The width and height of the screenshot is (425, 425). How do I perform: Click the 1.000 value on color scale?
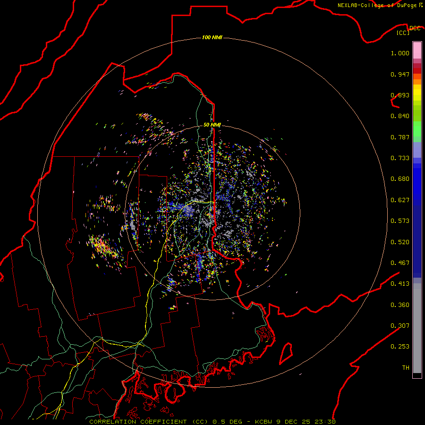point(400,53)
